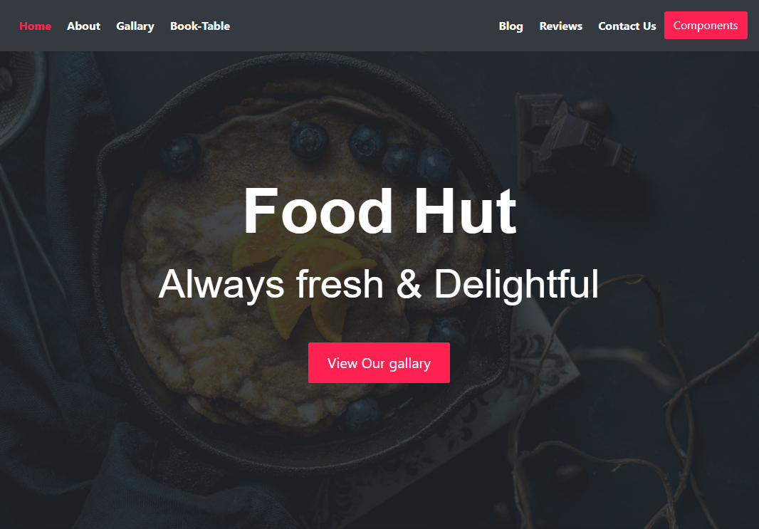Visit the Blog nav link

coord(511,26)
